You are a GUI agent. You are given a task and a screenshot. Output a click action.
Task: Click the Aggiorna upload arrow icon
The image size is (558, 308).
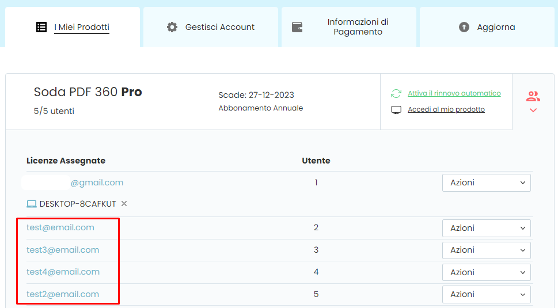point(464,27)
